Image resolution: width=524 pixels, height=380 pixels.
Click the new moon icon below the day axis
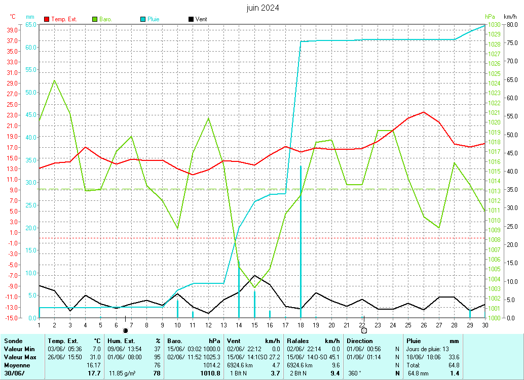[125, 330]
